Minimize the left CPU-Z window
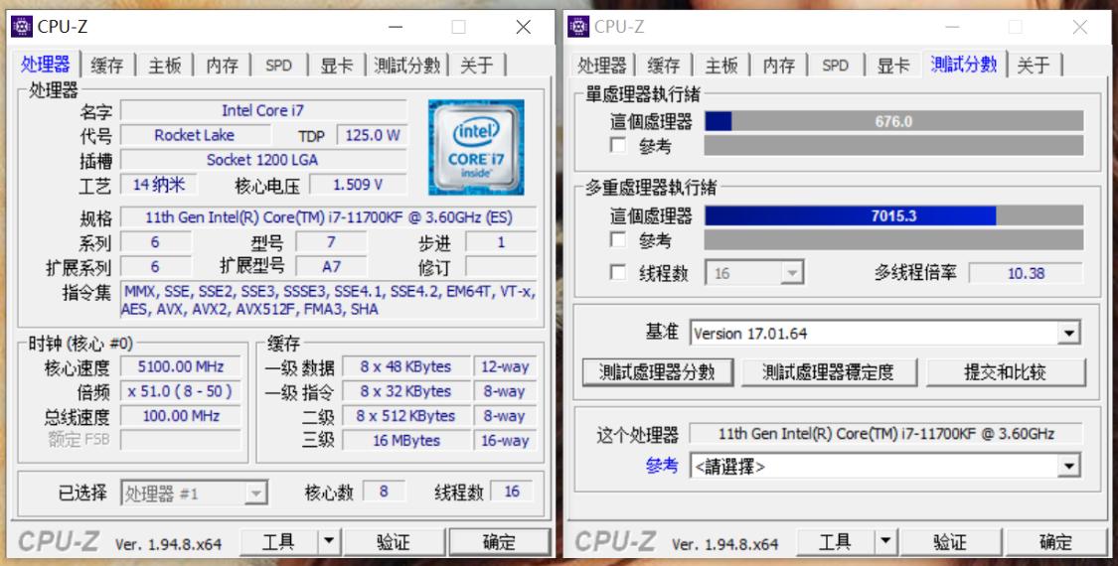This screenshot has height=566, width=1118. [396, 27]
